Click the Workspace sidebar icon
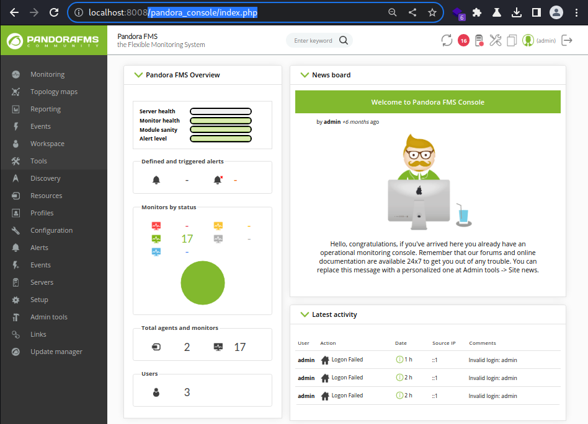This screenshot has width=588, height=424. tap(16, 144)
